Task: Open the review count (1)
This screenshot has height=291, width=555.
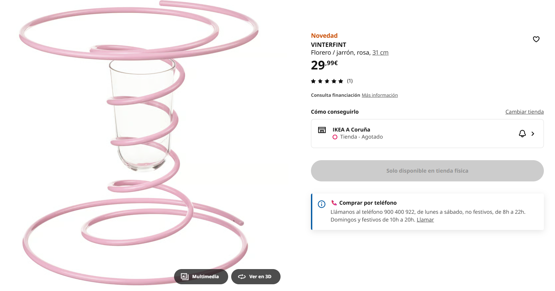Action: tap(350, 81)
